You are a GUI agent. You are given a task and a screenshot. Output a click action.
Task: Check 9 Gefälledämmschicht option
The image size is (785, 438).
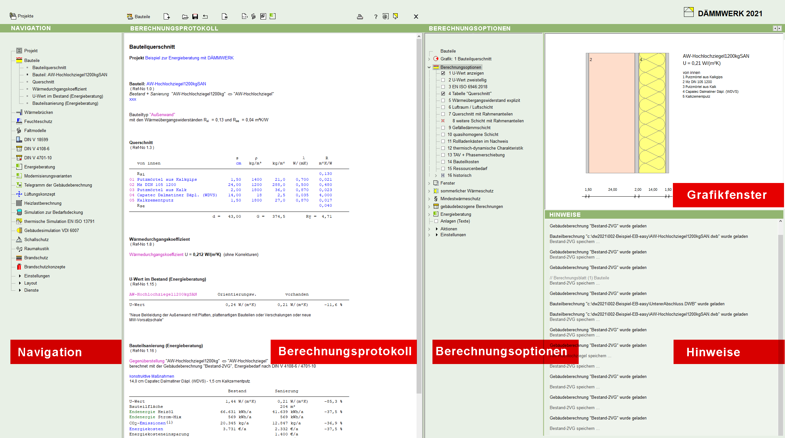443,128
